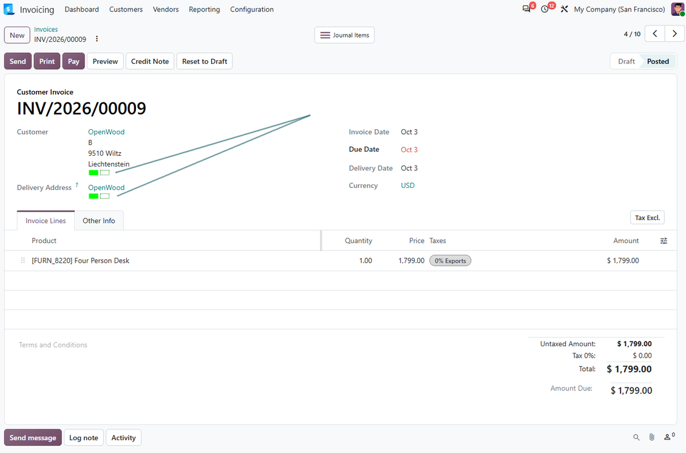Click the Amount column header

[x=626, y=241]
